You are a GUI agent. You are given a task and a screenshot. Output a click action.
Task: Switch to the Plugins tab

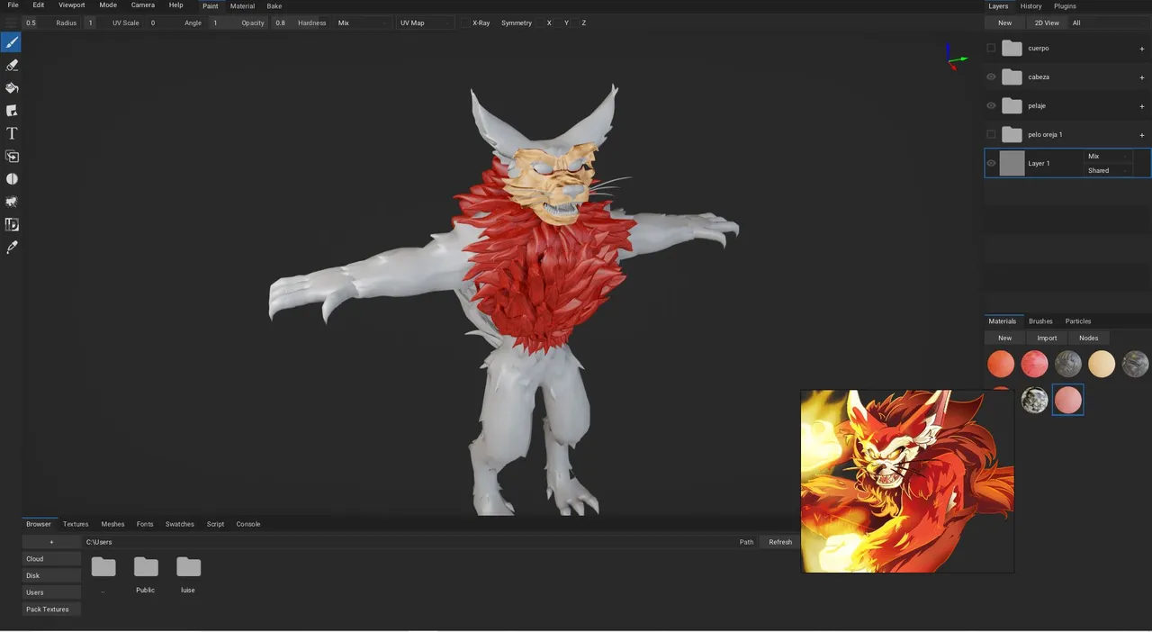tap(1065, 6)
